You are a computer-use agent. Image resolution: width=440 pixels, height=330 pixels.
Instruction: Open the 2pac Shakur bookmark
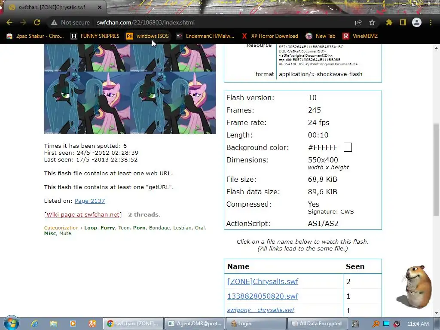click(35, 36)
